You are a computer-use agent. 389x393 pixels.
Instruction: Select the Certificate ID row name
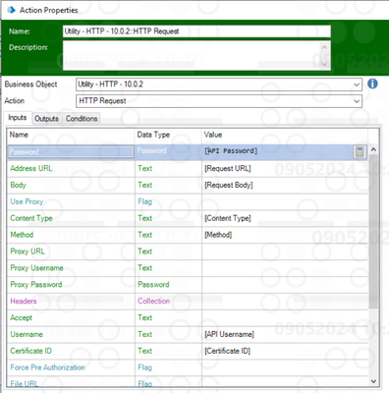point(31,351)
